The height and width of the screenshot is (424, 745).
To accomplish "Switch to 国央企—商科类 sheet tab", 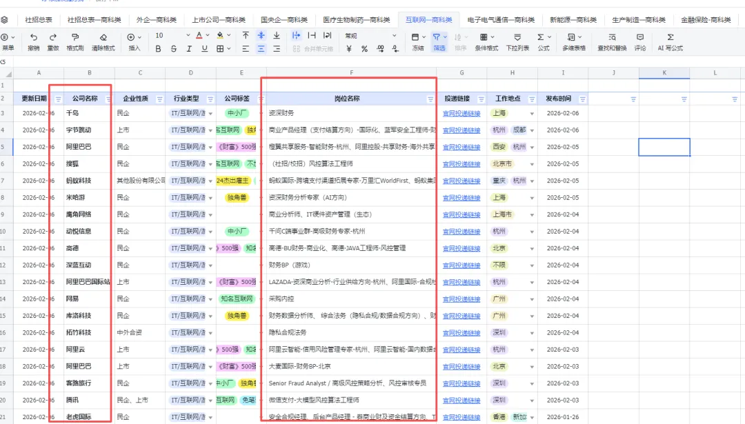I will [284, 20].
